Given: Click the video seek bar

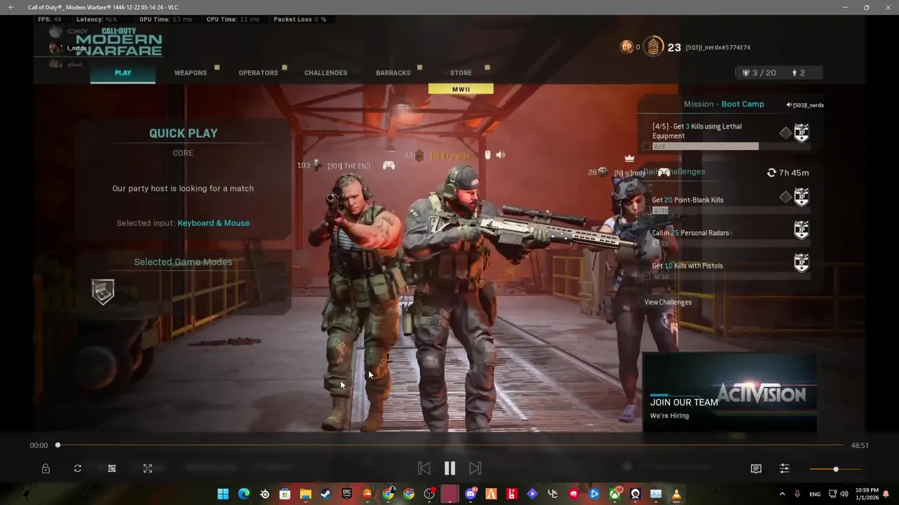Looking at the screenshot, I should [450, 445].
